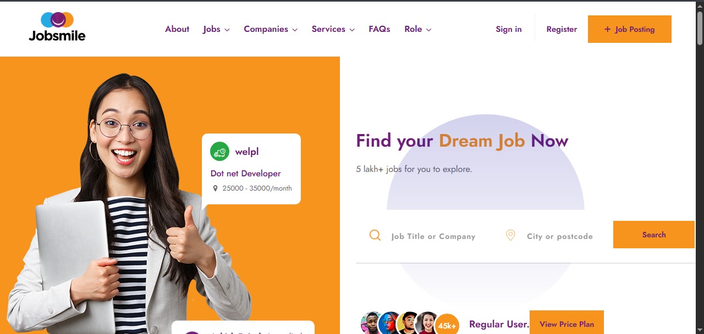Image resolution: width=704 pixels, height=334 pixels.
Task: Click the small pin icon beside the salary
Action: (x=216, y=188)
